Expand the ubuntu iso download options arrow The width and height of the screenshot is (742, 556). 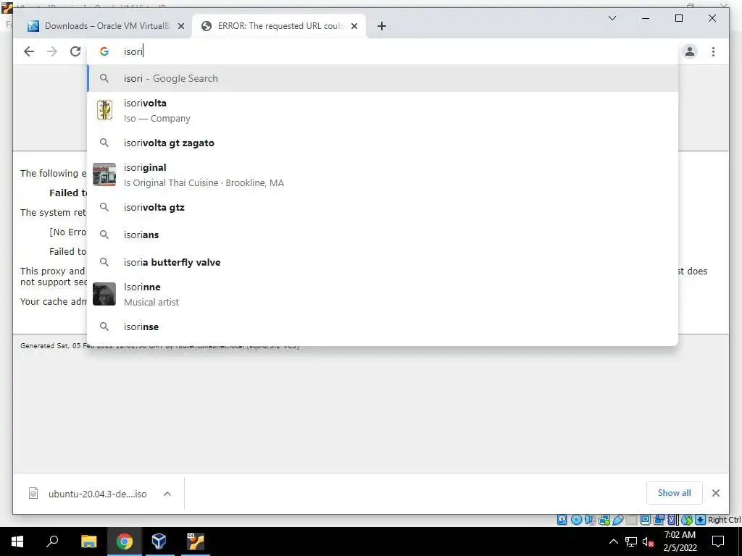[x=167, y=494]
